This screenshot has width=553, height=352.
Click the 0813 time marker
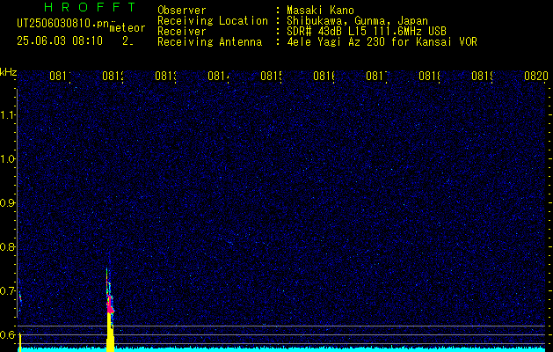pyautogui.click(x=165, y=76)
